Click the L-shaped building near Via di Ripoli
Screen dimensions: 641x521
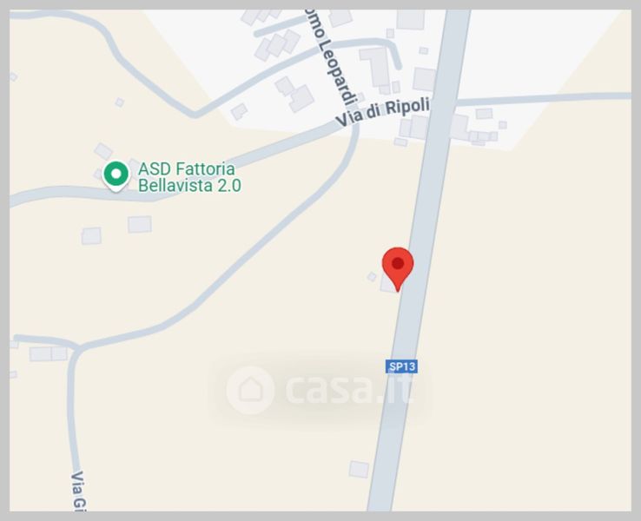[x=377, y=68]
